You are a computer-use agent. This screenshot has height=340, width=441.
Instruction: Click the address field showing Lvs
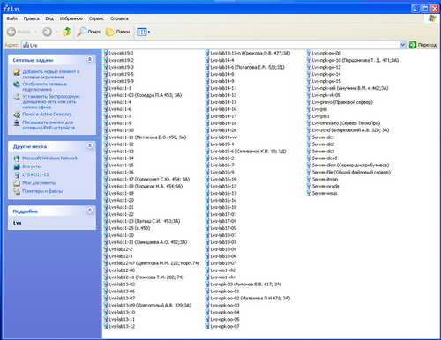(x=211, y=45)
